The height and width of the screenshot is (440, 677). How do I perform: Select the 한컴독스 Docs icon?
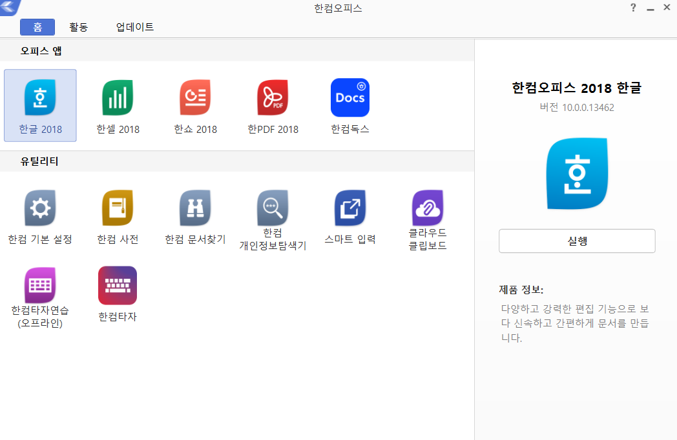[x=349, y=97]
